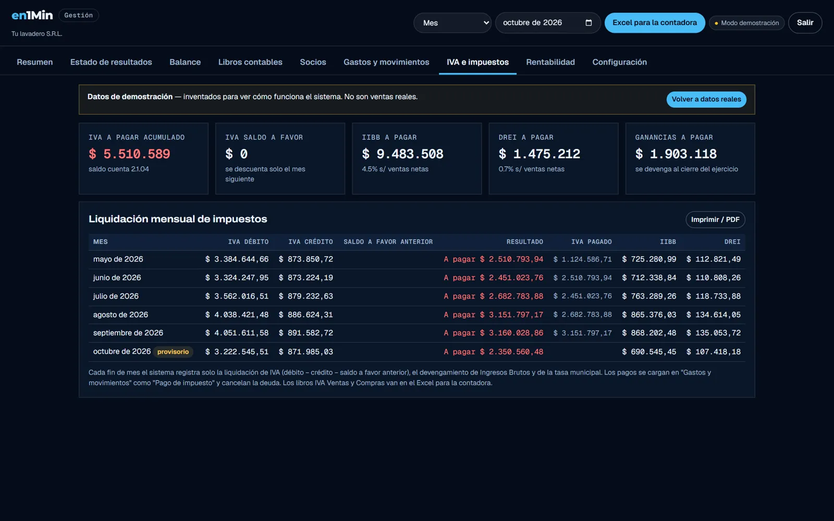This screenshot has width=834, height=521.
Task: Click the agosto de 2026 row label
Action: [x=120, y=315]
